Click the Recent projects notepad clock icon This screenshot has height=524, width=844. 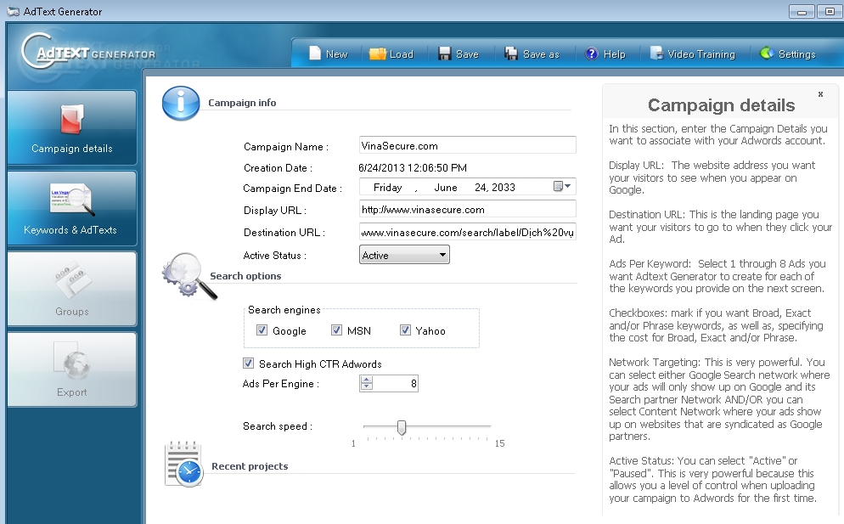point(183,465)
